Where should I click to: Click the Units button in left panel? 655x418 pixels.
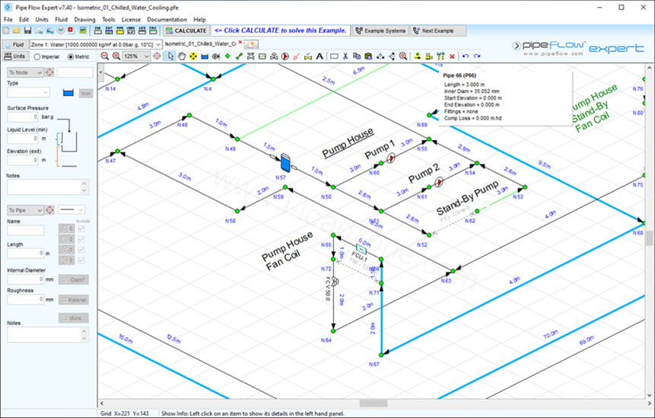[x=15, y=56]
